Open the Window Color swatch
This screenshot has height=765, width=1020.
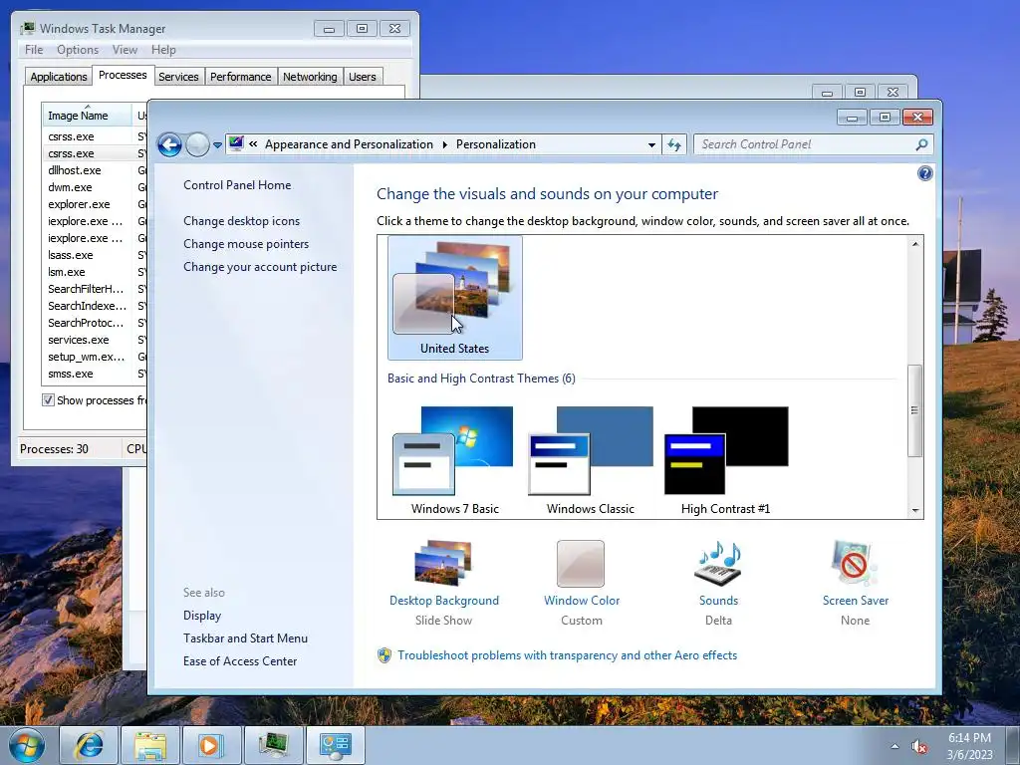(581, 564)
